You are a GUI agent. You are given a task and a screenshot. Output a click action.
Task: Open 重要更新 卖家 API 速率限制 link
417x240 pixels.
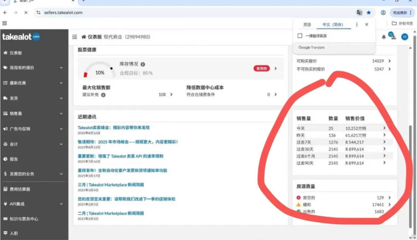pos(120,156)
